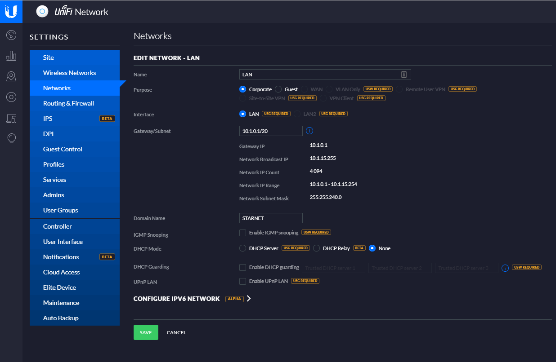Open the Devices circle icon in sidebar

point(11,97)
